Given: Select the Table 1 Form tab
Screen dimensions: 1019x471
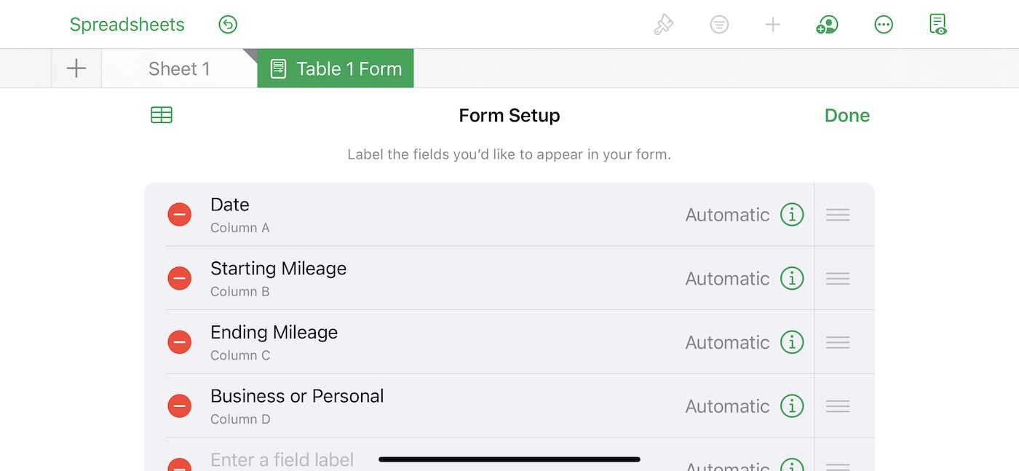Looking at the screenshot, I should point(336,69).
